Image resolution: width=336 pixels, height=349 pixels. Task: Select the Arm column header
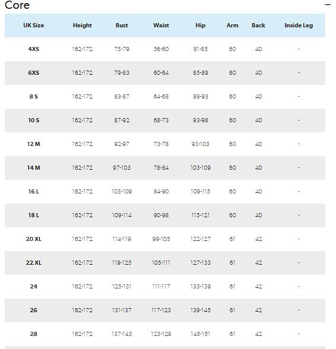[x=232, y=26]
